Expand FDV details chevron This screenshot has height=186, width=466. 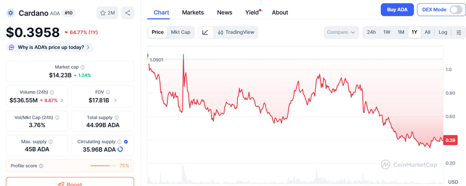pyautogui.click(x=115, y=100)
